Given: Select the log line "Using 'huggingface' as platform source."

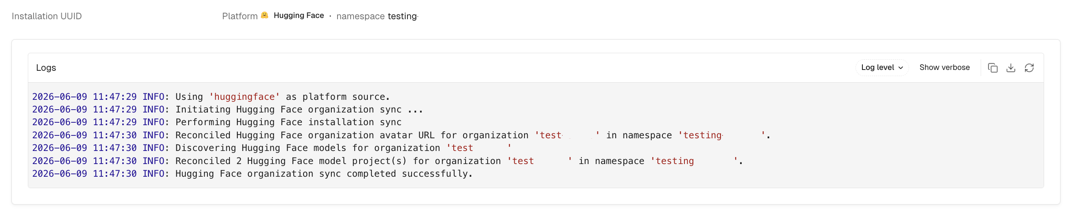Looking at the screenshot, I should [211, 97].
